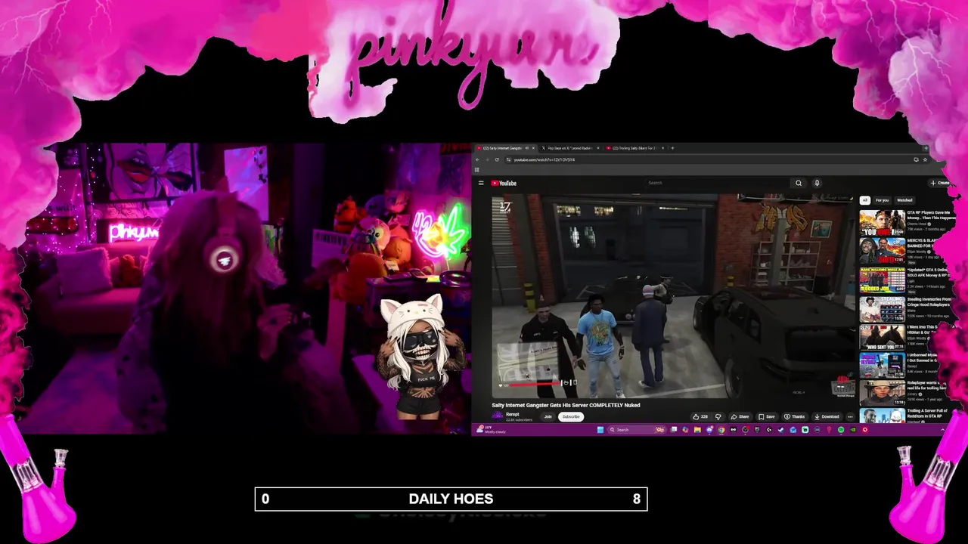The width and height of the screenshot is (968, 544).
Task: Activate the voice search microphone icon
Action: click(817, 183)
